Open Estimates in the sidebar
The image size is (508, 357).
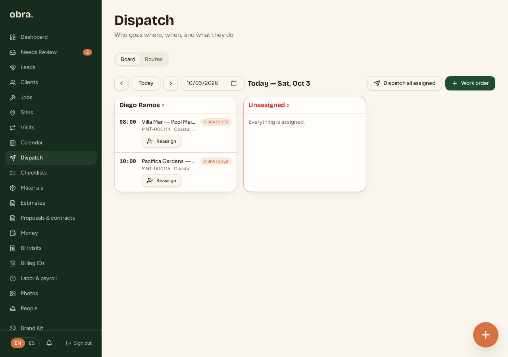tap(51, 203)
